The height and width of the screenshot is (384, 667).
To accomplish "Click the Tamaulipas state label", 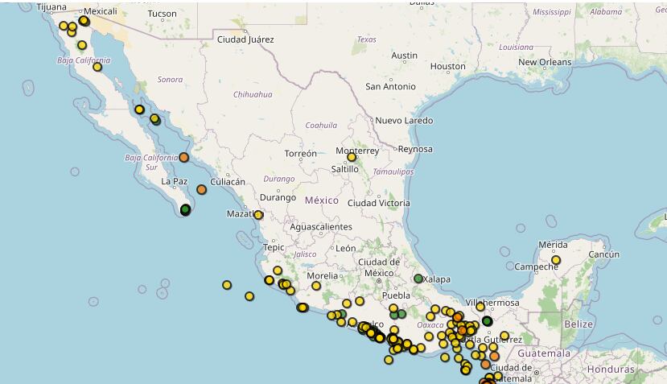I will pyautogui.click(x=393, y=172).
